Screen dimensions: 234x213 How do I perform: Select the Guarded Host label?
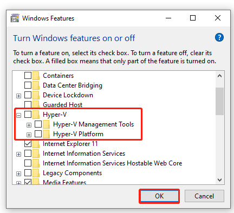(x=63, y=105)
